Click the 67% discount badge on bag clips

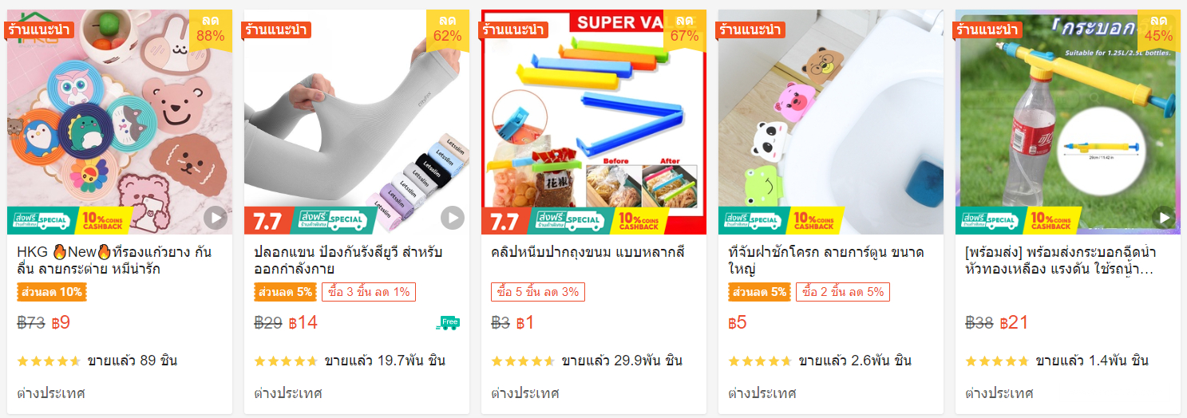click(x=685, y=30)
